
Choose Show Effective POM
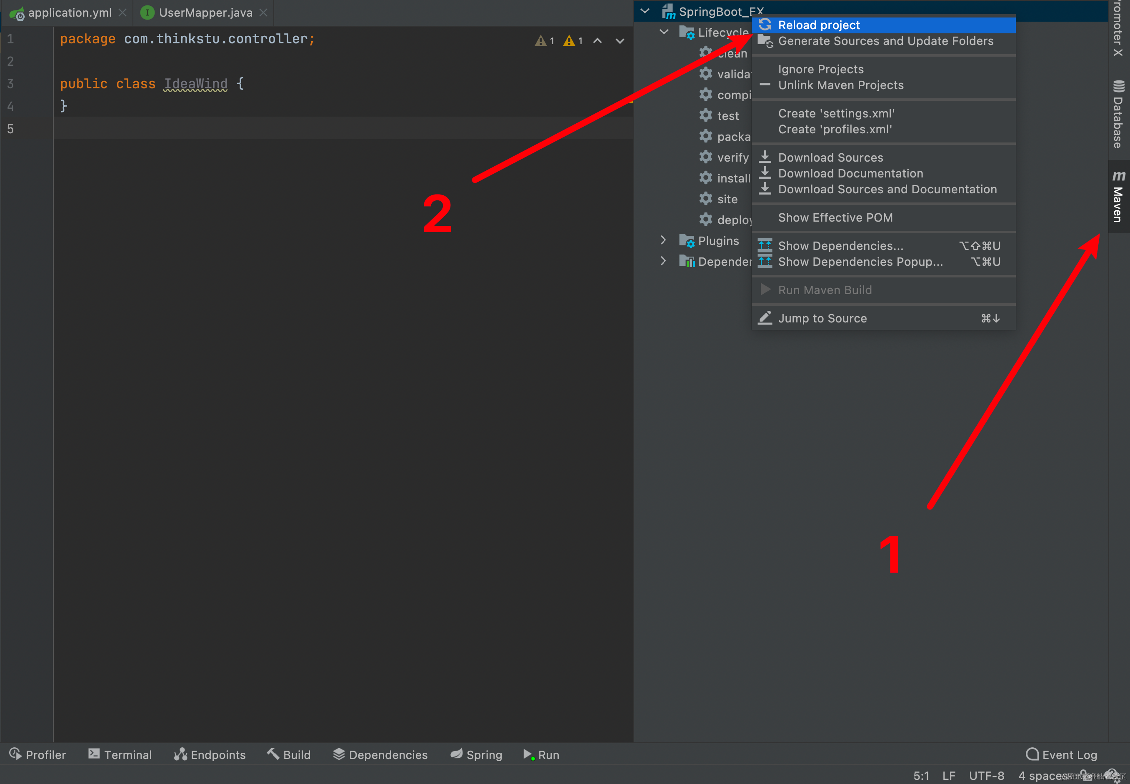pyautogui.click(x=835, y=217)
